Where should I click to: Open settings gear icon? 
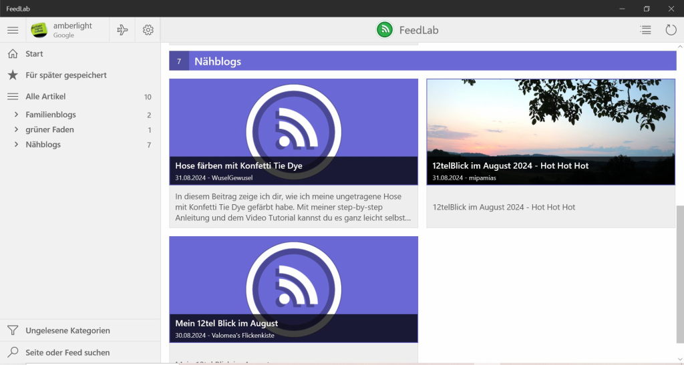[148, 30]
